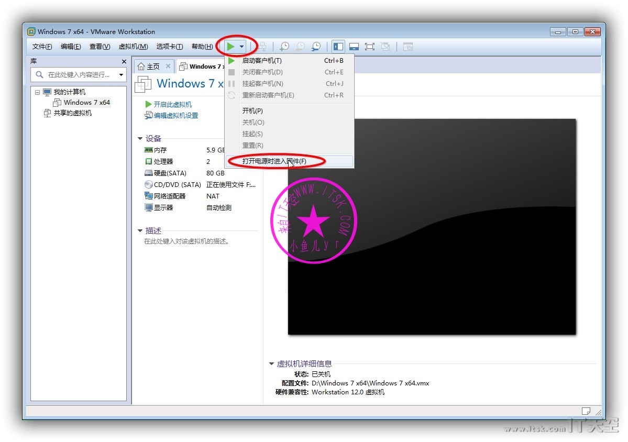Enter full screen mode icon
628x442 pixels.
370,47
